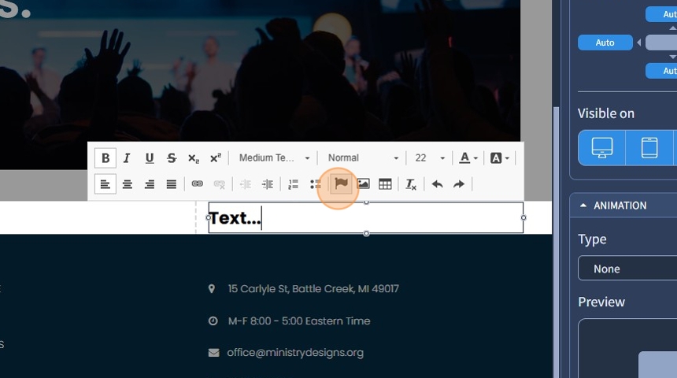The width and height of the screenshot is (677, 378).
Task: Click the 15 Carlyle St address text
Action: pyautogui.click(x=313, y=288)
